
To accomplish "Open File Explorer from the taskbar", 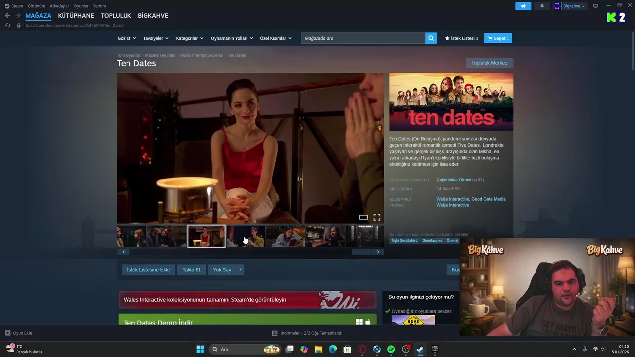I will (x=318, y=349).
